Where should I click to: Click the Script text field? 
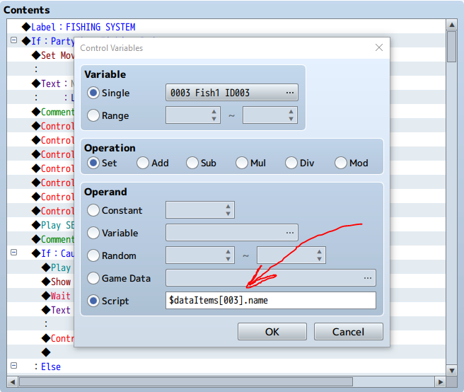[x=271, y=301]
